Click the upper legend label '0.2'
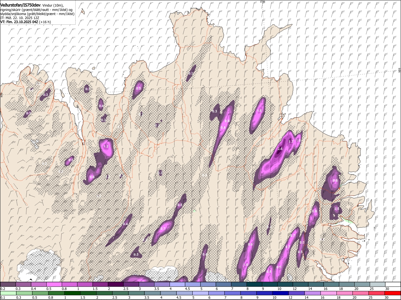The width and height of the screenshot is (401, 300). click(x=3, y=288)
